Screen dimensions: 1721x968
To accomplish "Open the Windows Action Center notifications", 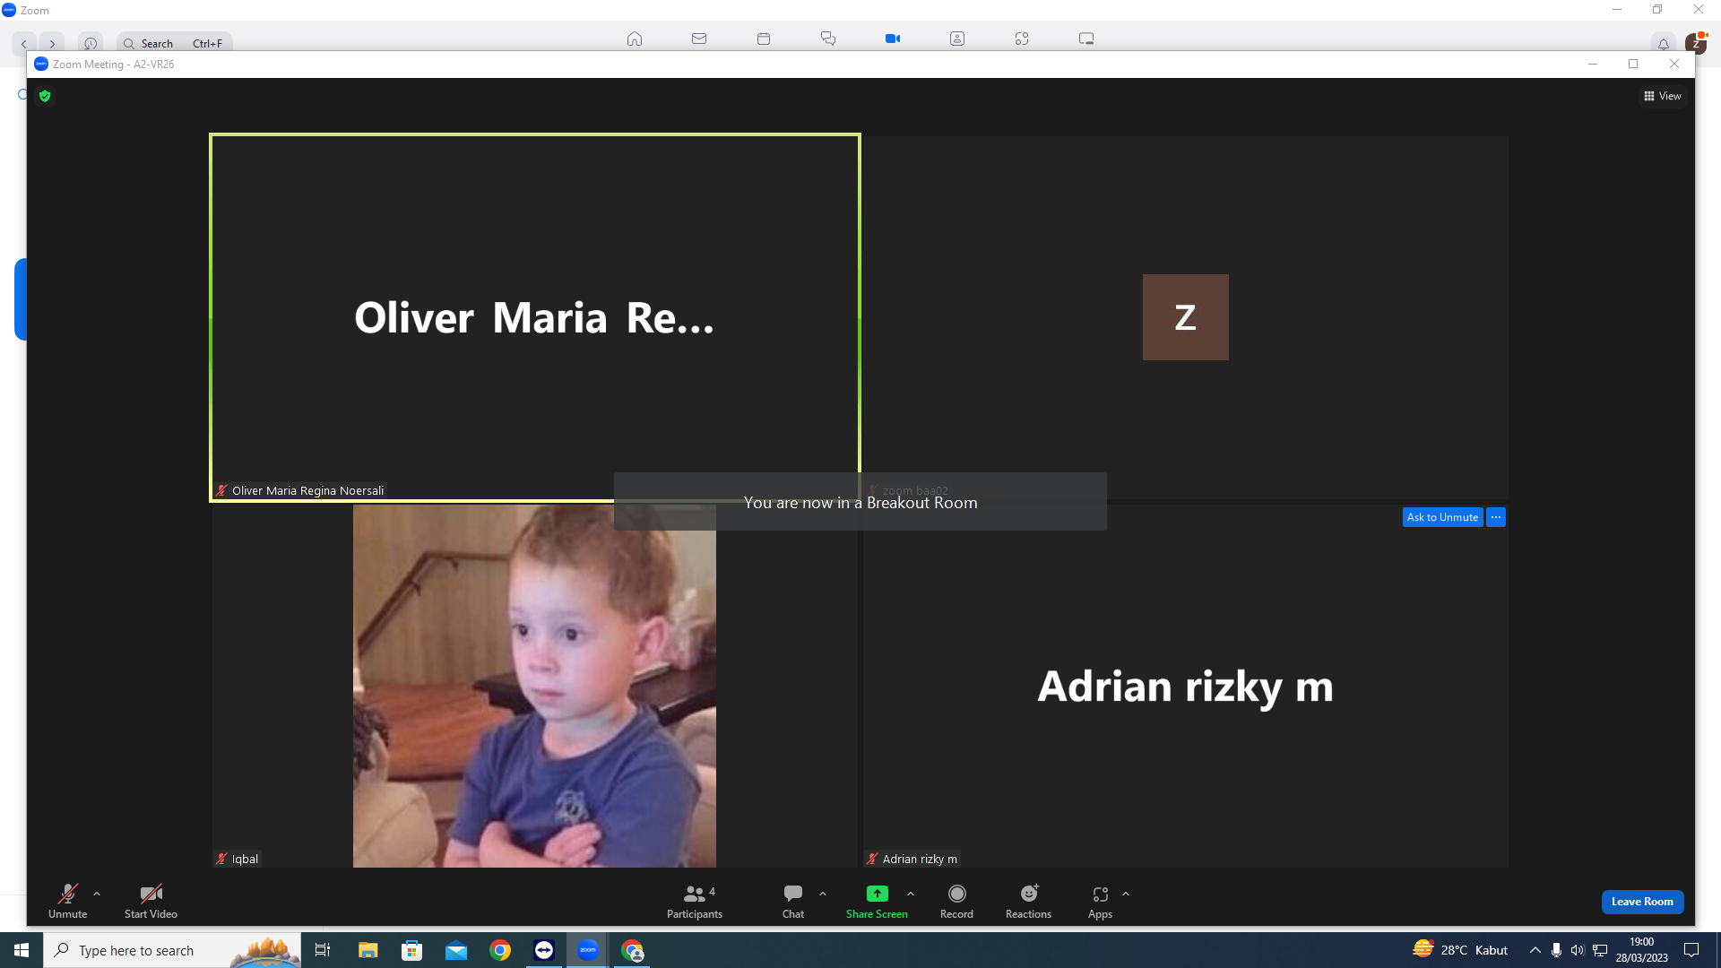I will click(x=1691, y=950).
